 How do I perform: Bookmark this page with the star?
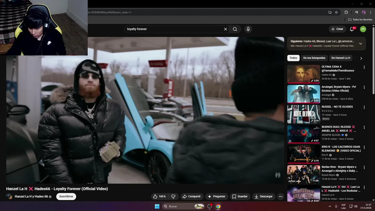coord(336,12)
